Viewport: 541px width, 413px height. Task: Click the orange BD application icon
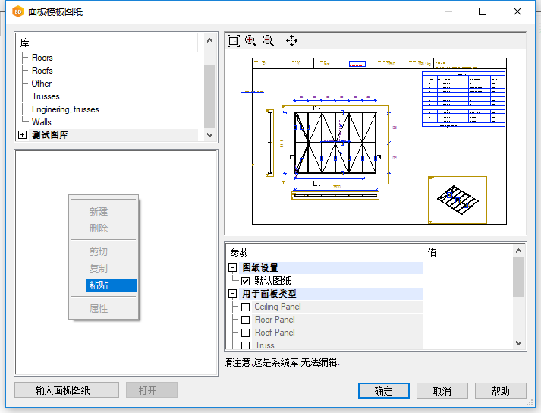coord(17,11)
